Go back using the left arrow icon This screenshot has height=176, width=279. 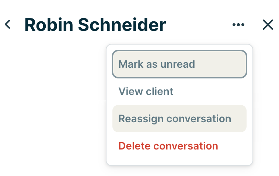(x=7, y=25)
